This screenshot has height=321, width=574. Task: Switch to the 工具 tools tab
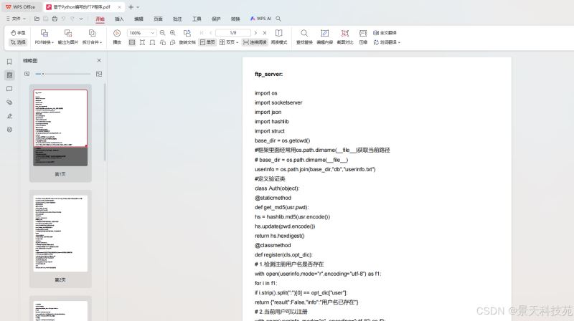(x=197, y=19)
